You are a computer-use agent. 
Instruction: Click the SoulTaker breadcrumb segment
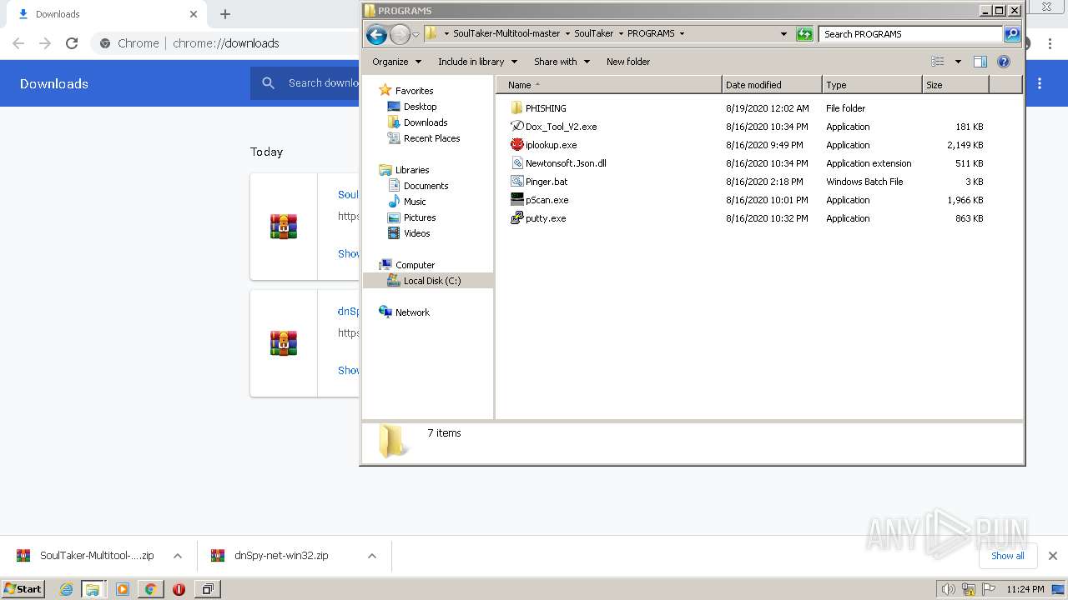tap(593, 34)
